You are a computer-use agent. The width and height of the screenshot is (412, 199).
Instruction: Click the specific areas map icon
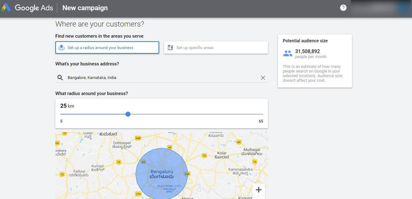pyautogui.click(x=170, y=48)
